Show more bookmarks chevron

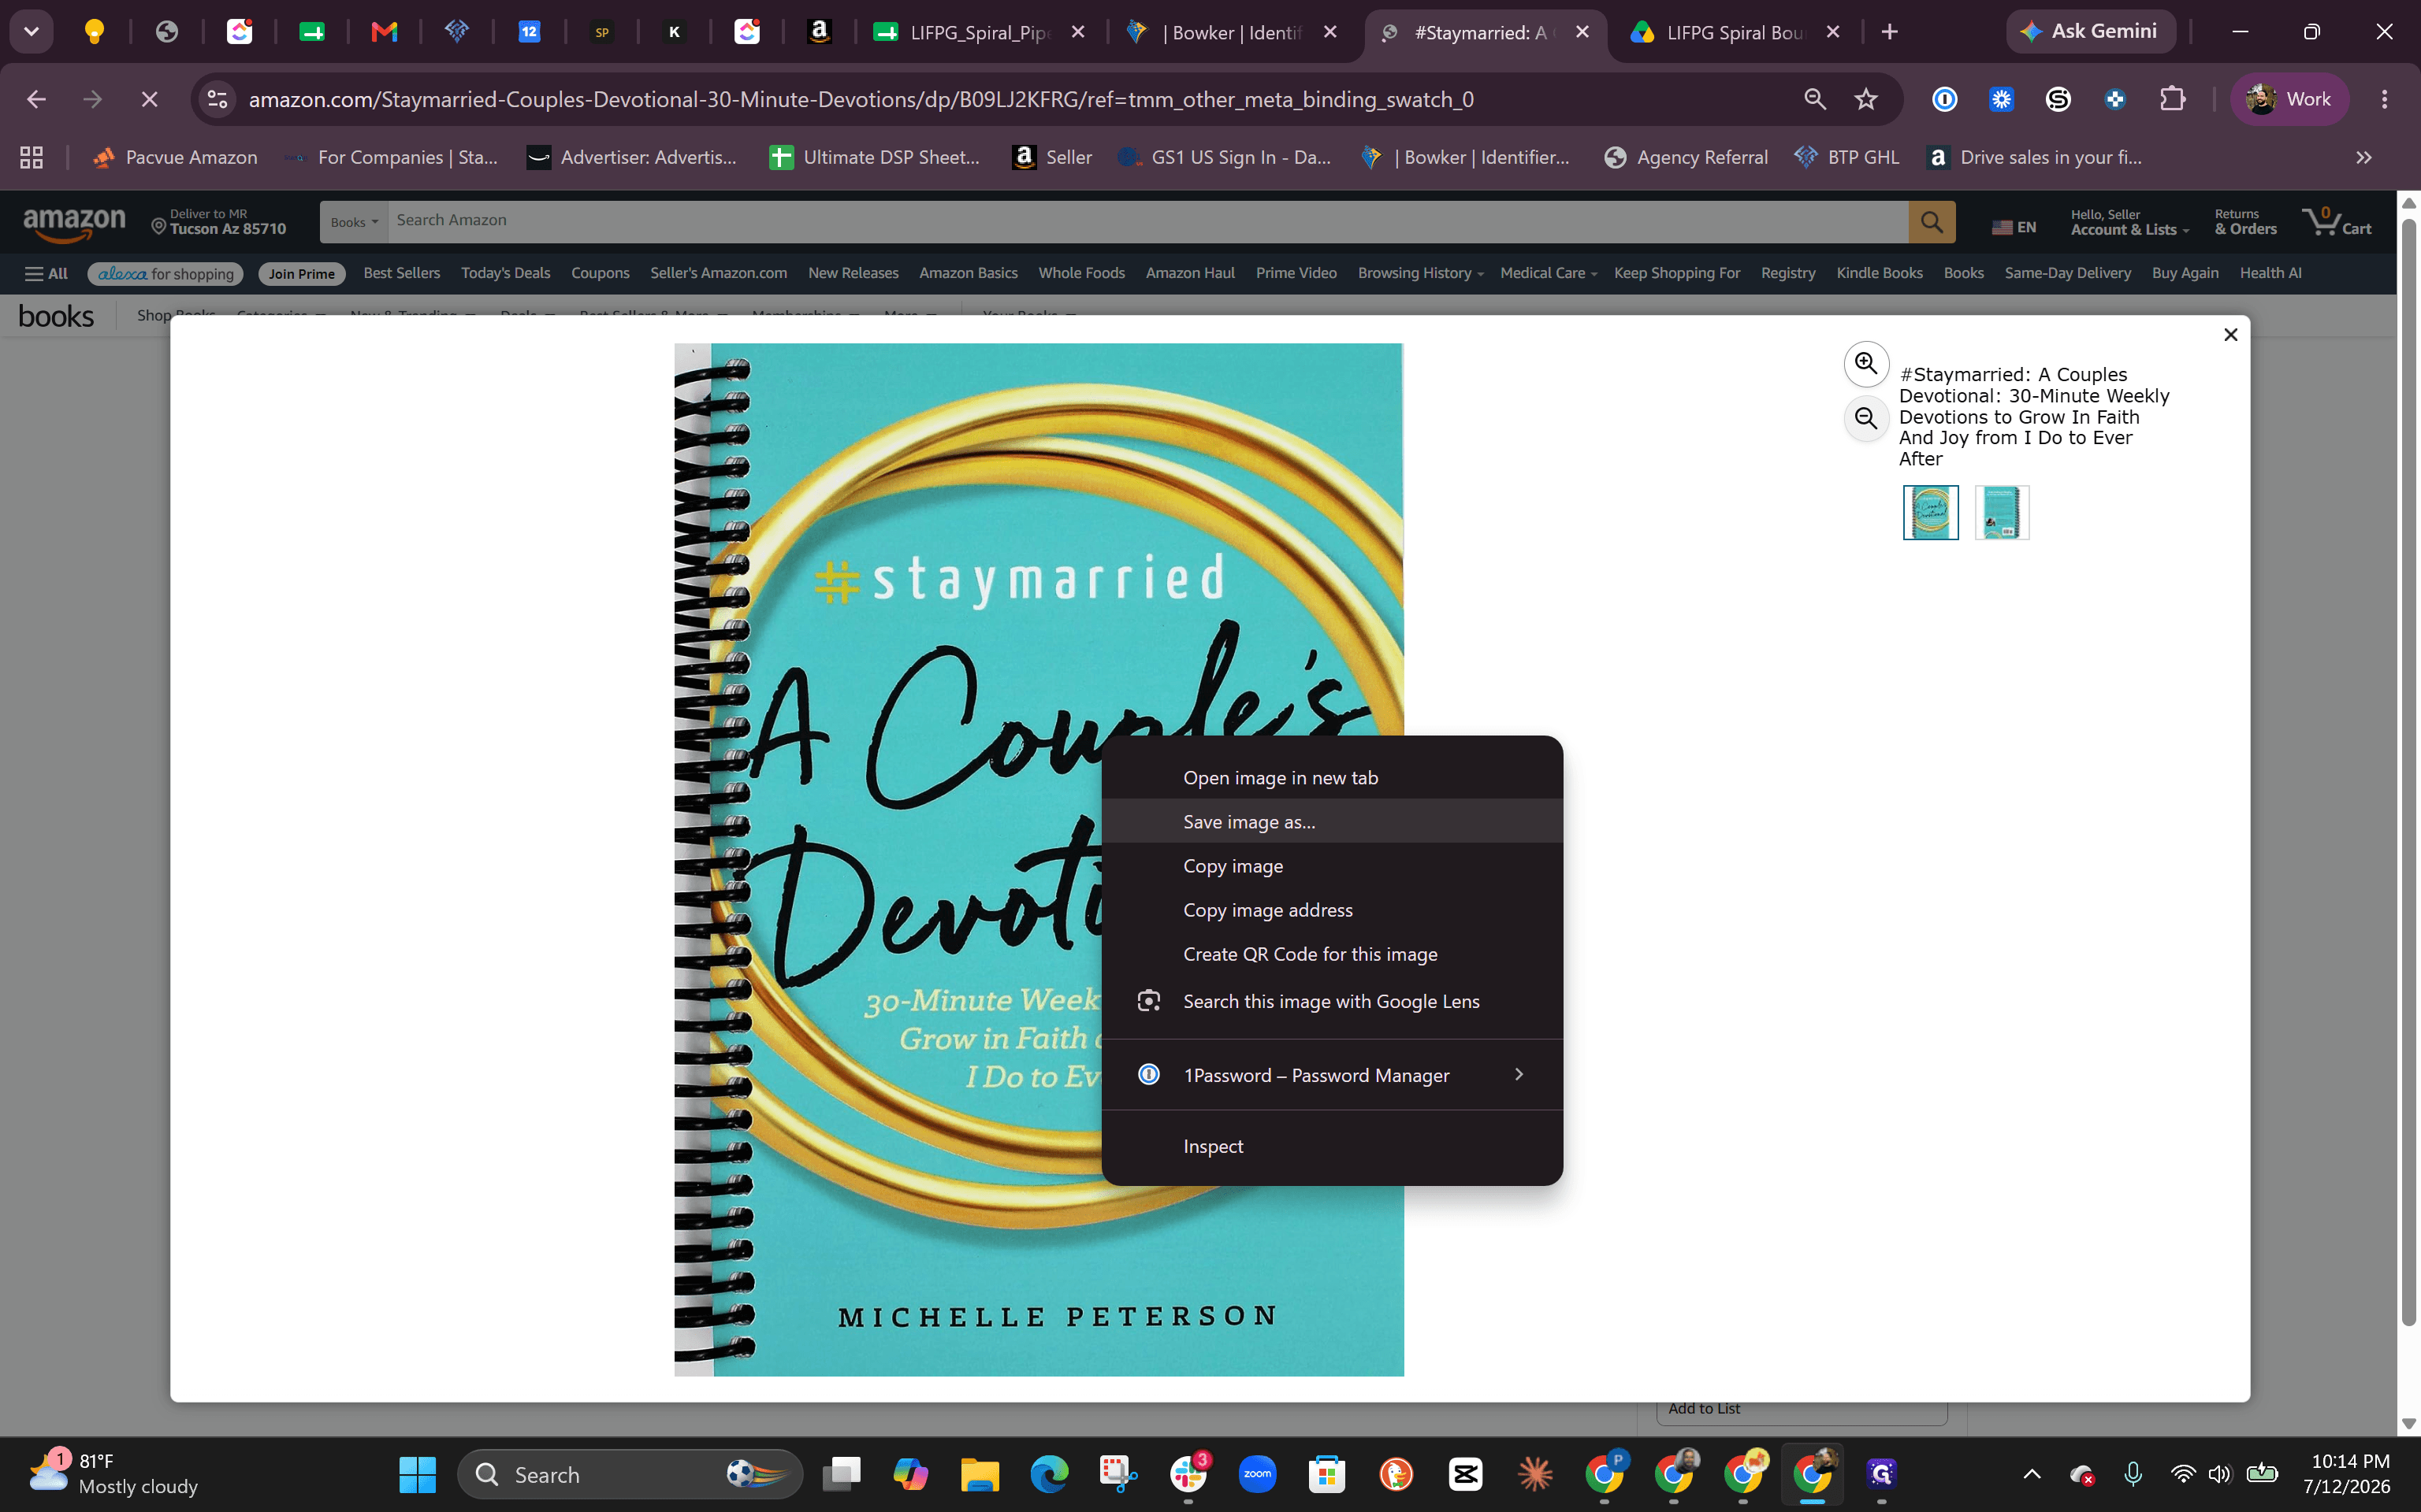click(x=2363, y=157)
